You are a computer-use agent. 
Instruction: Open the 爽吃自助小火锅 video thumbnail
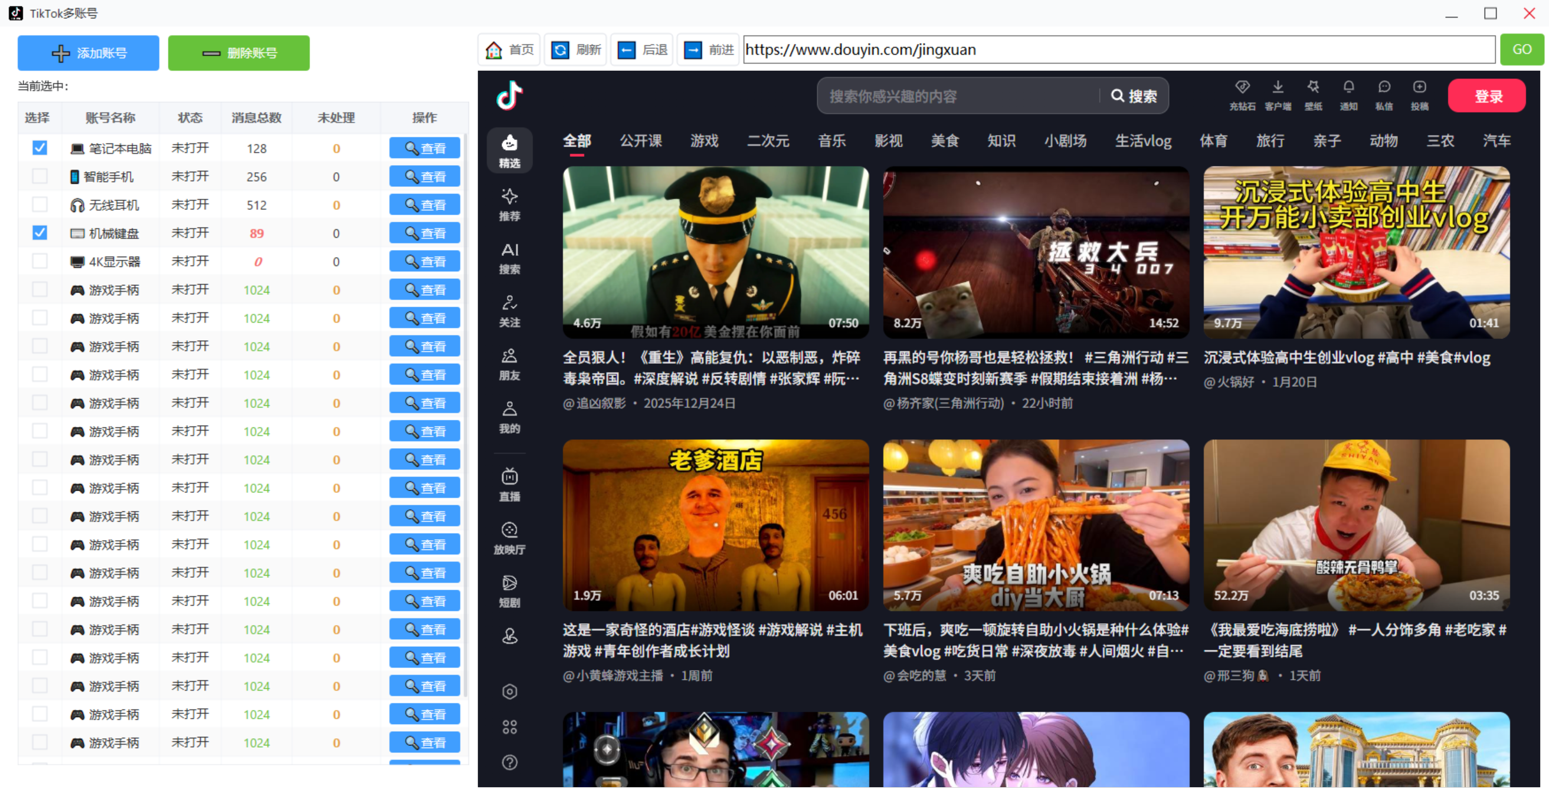tap(1036, 525)
